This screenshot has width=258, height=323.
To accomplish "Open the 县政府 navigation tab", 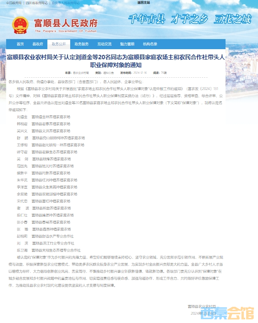I will (38, 44).
